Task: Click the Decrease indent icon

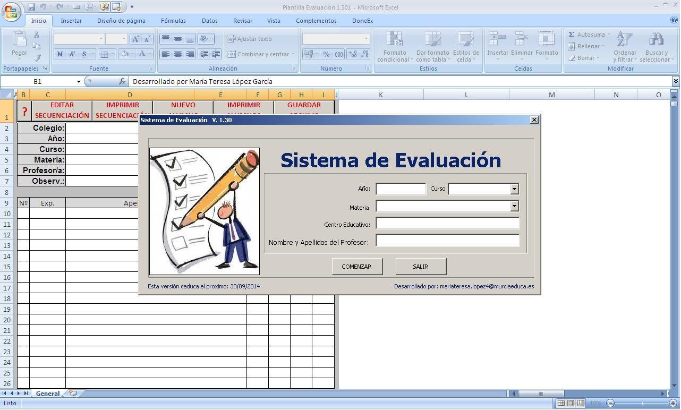Action: tap(204, 54)
